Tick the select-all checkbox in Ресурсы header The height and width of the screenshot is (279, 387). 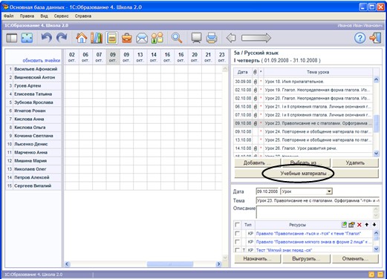click(237, 225)
